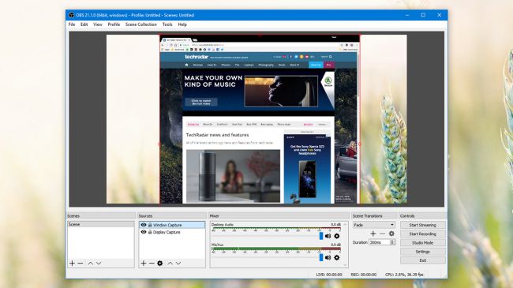The image size is (513, 288).
Task: Move the selected source up
Action: tap(170, 263)
